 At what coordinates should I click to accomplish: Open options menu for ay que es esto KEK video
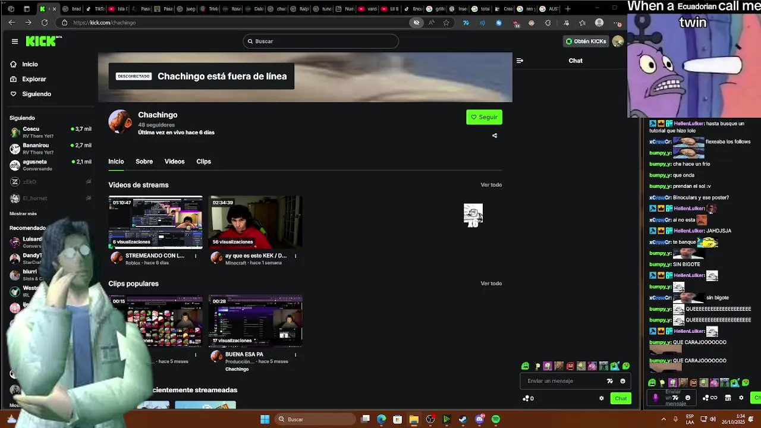click(295, 256)
